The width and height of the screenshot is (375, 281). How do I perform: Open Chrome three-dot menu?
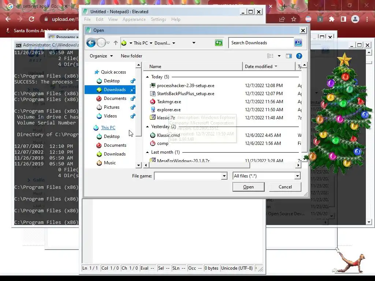click(367, 19)
